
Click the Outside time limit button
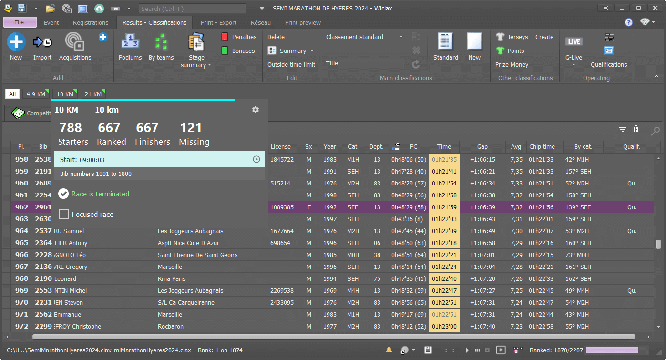(x=291, y=64)
